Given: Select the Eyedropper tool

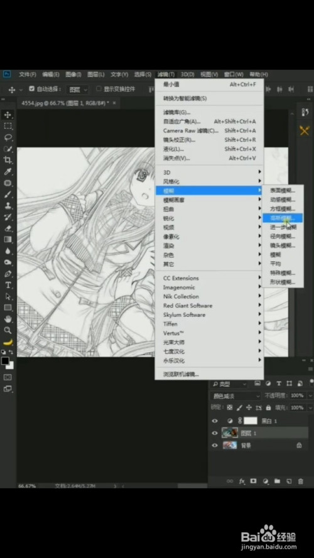Looking at the screenshot, I should 8,171.
